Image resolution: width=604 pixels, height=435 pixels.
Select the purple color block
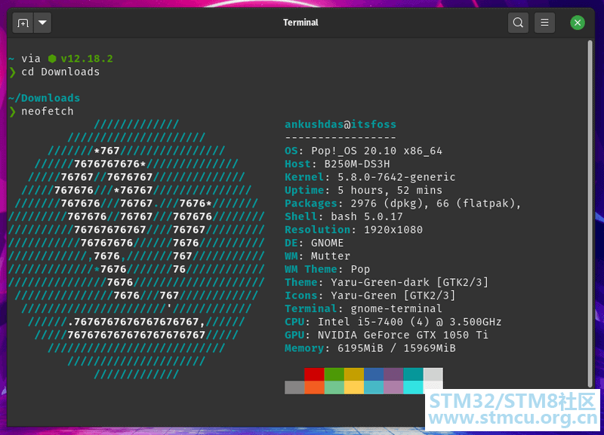393,375
